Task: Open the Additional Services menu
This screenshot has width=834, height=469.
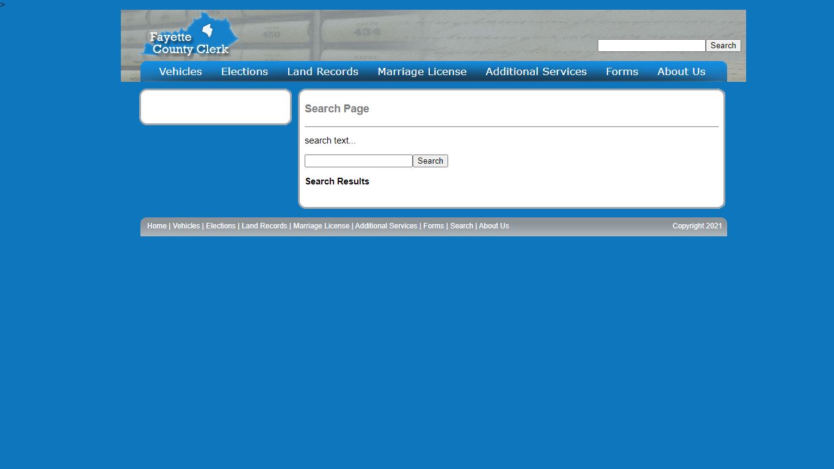Action: click(536, 71)
